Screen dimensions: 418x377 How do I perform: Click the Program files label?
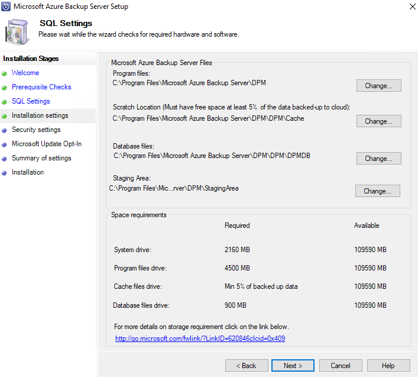(131, 73)
